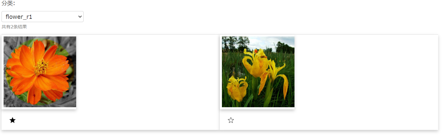The width and height of the screenshot is (445, 135).
Task: Click the 分类 label above the dropdown
Action: tap(8, 3)
